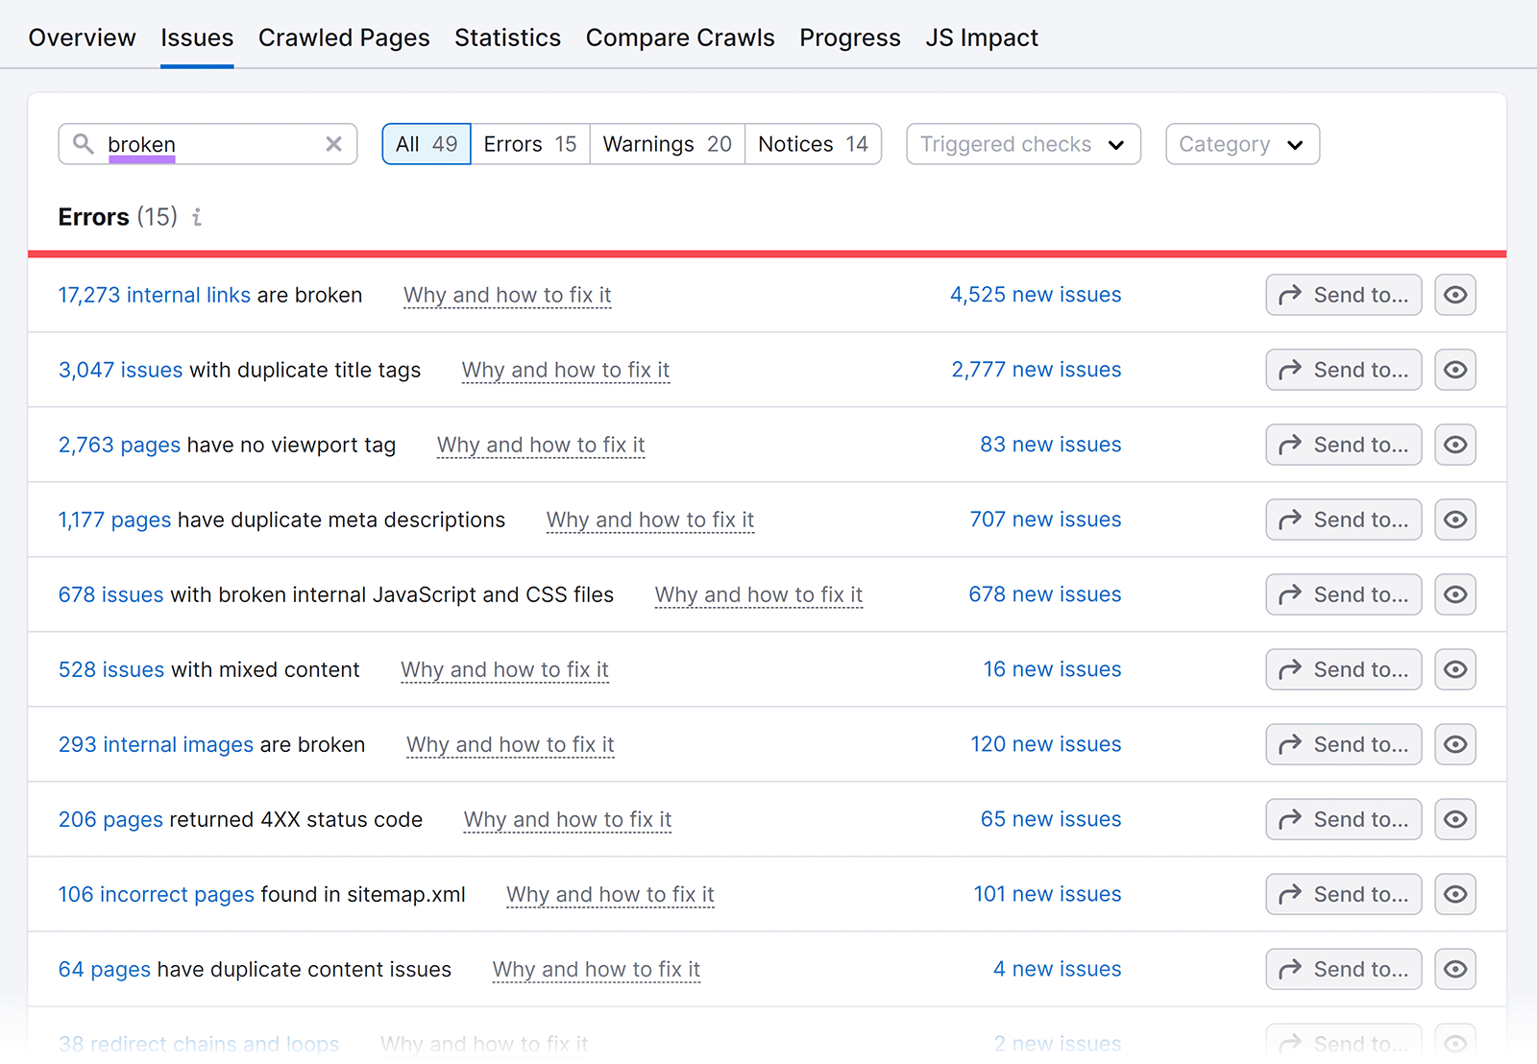The image size is (1537, 1064).
Task: Click Send to for broken internal links
Action: [1343, 295]
